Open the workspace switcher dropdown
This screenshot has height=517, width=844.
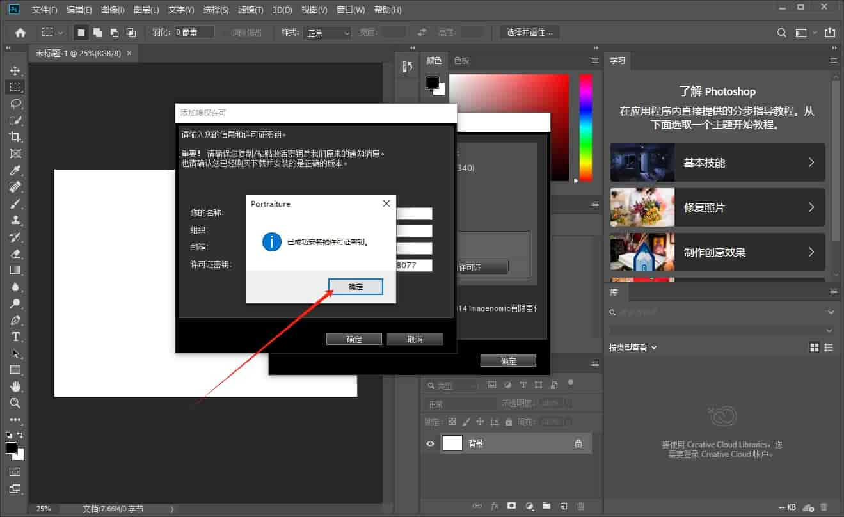(x=806, y=32)
